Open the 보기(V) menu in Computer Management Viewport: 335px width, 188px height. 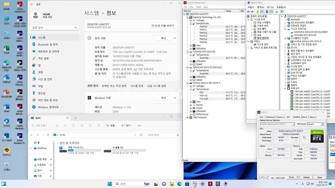[270, 7]
